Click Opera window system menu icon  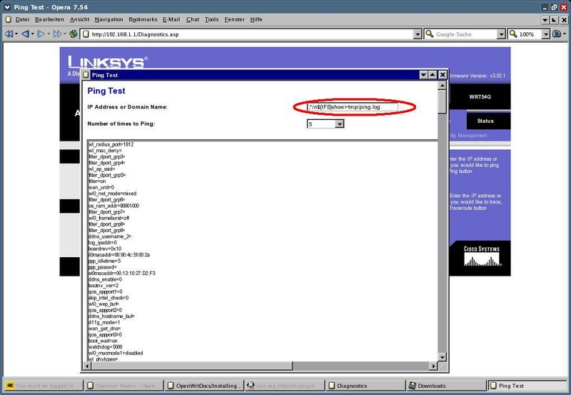pos(7,7)
